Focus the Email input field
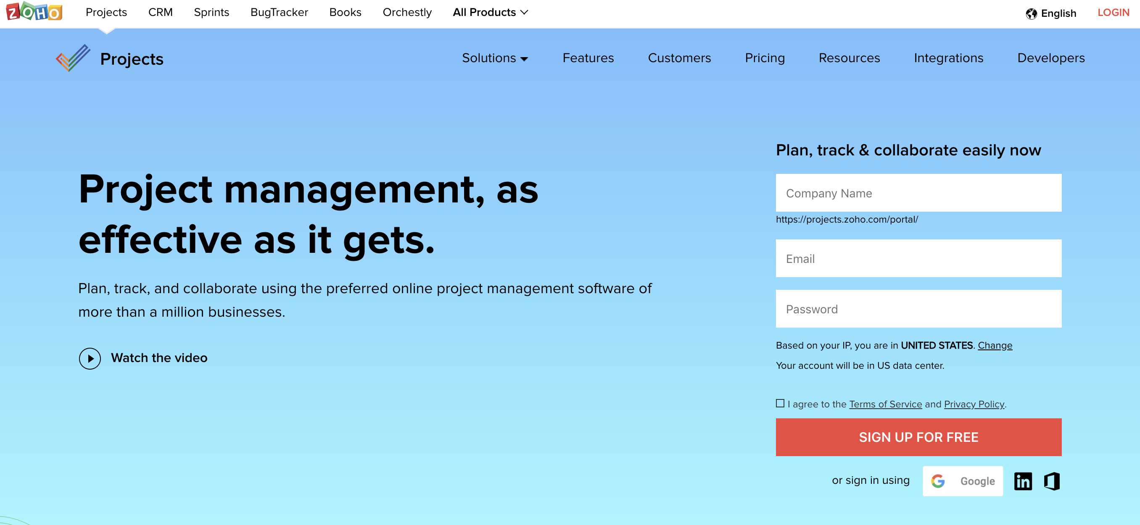The height and width of the screenshot is (525, 1140). click(918, 258)
